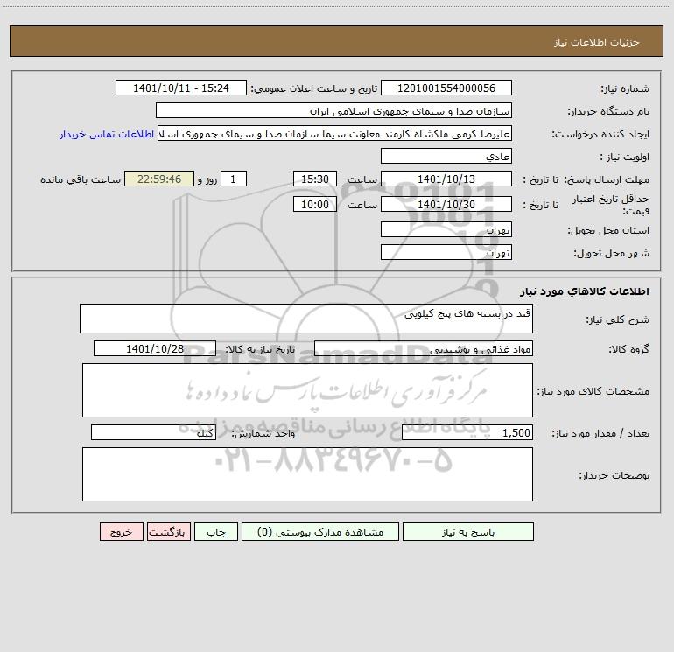Click the شهر محل تحویل label
Screen dimensions: 674x652
pos(611,254)
